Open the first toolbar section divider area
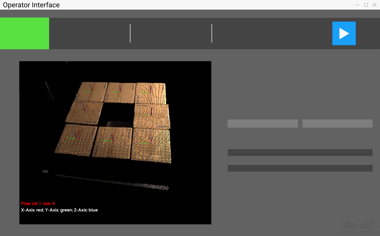The height and width of the screenshot is (236, 380). coord(130,33)
